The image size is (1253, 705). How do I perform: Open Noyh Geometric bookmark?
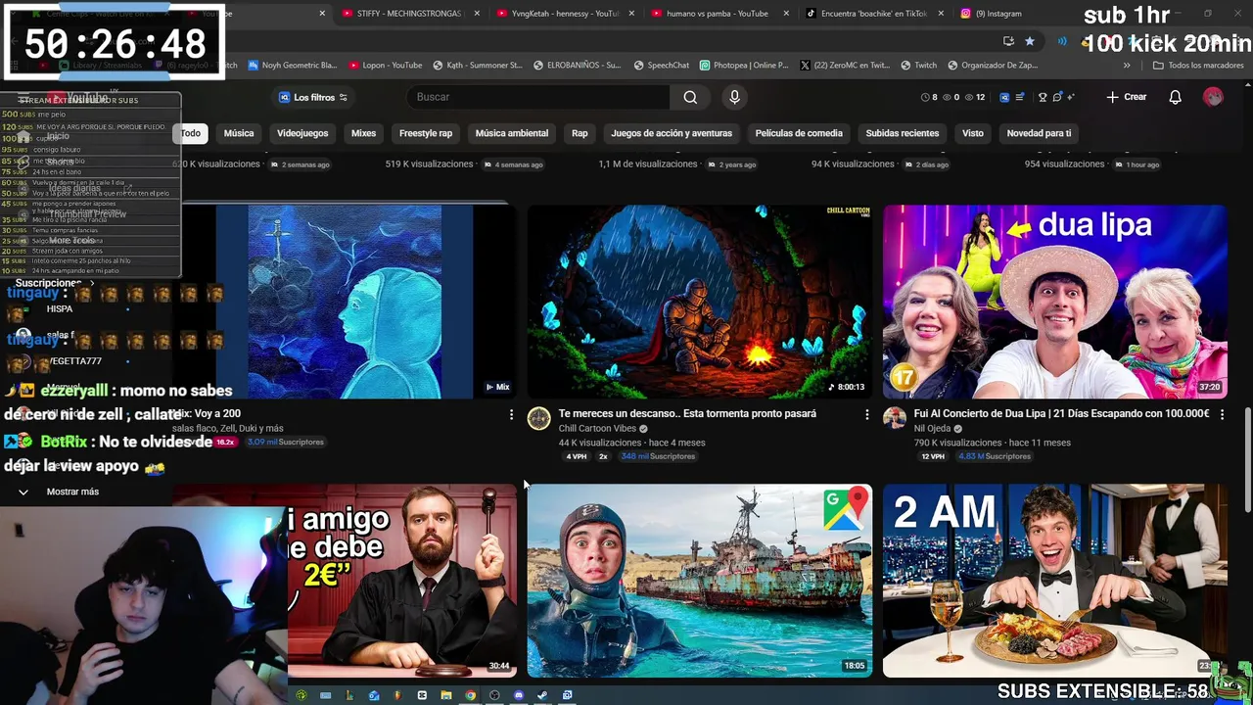pos(292,66)
